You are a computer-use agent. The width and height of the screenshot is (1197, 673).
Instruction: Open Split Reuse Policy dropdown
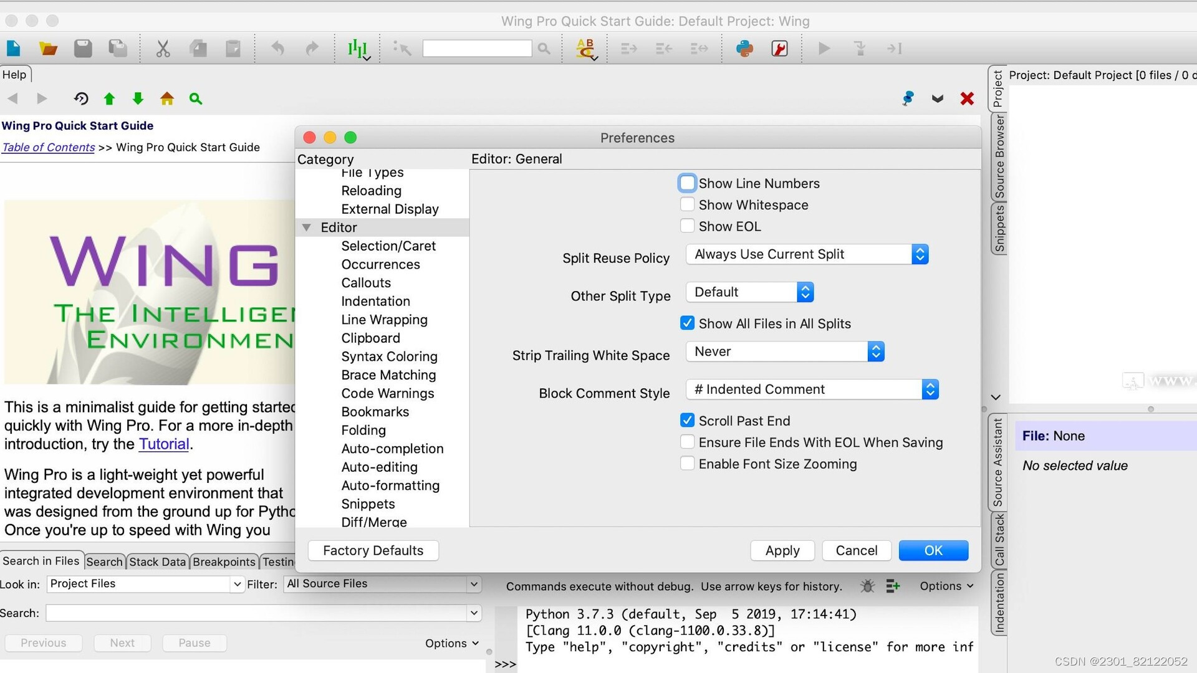[807, 254]
